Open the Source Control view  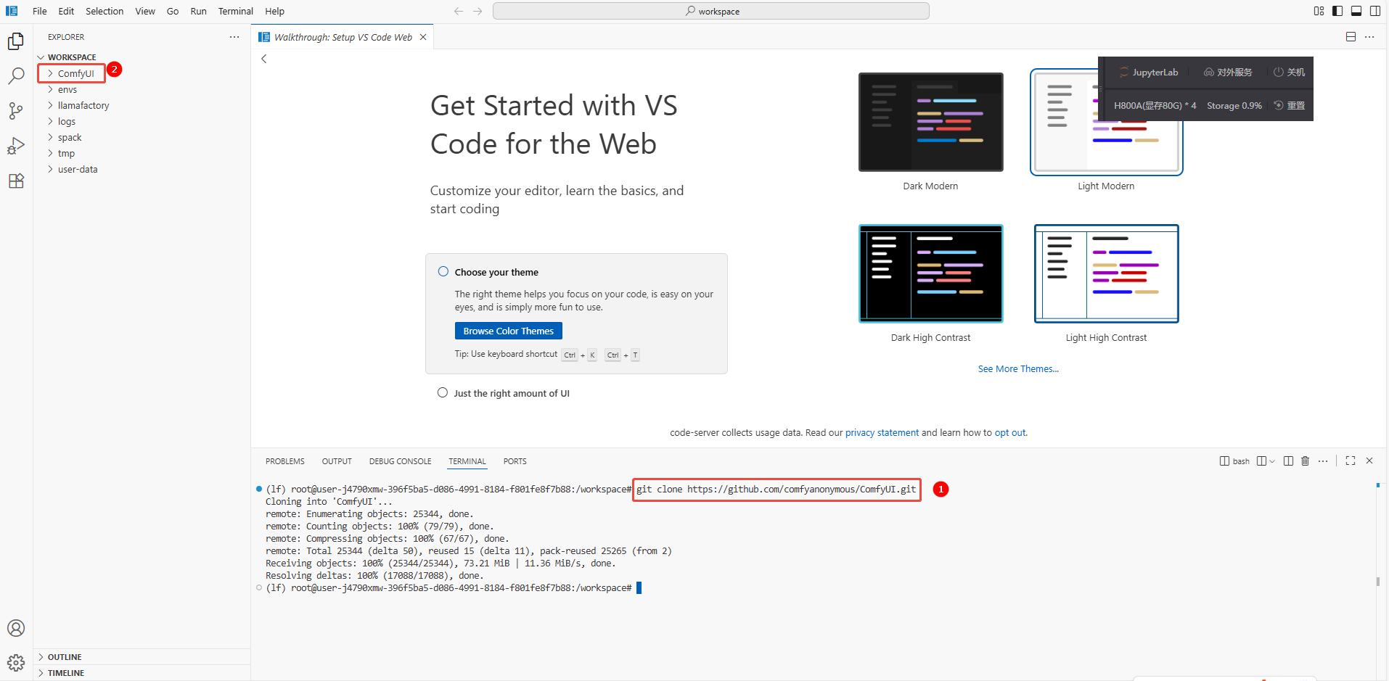point(16,110)
